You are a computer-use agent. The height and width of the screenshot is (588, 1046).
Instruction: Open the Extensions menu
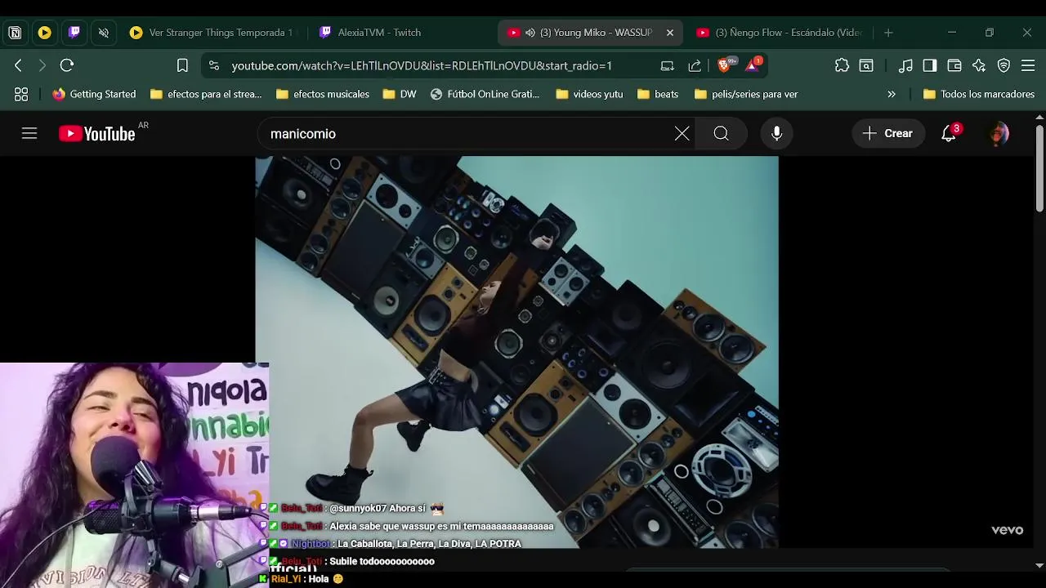[x=842, y=65]
